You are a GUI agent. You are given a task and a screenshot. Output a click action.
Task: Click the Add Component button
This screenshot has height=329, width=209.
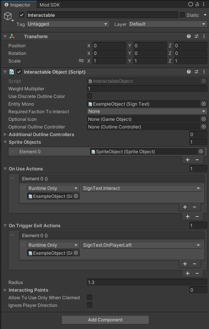(x=105, y=320)
